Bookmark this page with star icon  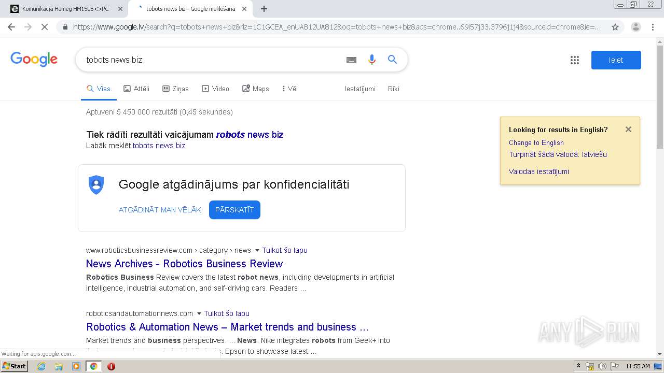point(615,27)
